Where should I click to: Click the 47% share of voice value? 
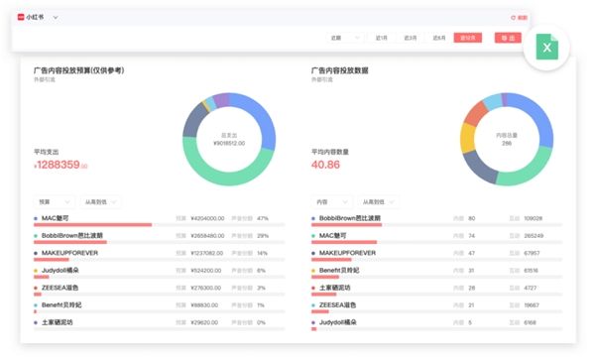263,218
